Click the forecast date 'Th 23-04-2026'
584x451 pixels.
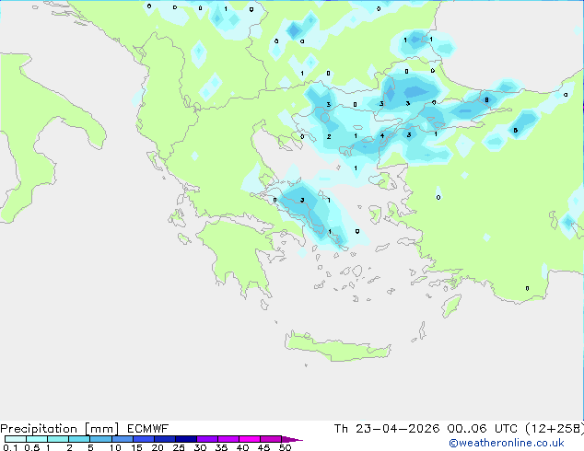387,429
